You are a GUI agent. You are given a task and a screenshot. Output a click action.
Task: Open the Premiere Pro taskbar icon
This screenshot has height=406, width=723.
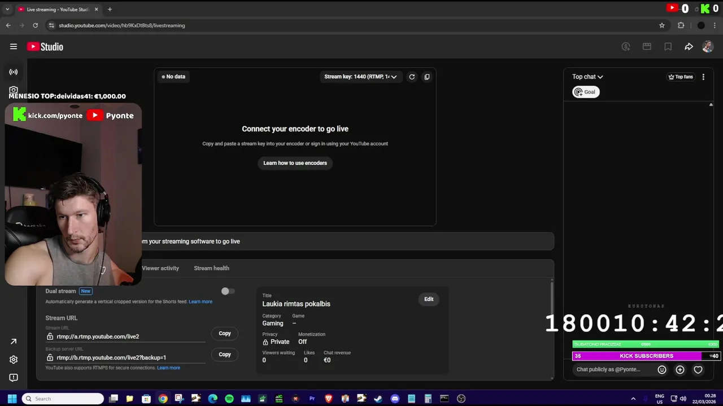click(x=312, y=399)
